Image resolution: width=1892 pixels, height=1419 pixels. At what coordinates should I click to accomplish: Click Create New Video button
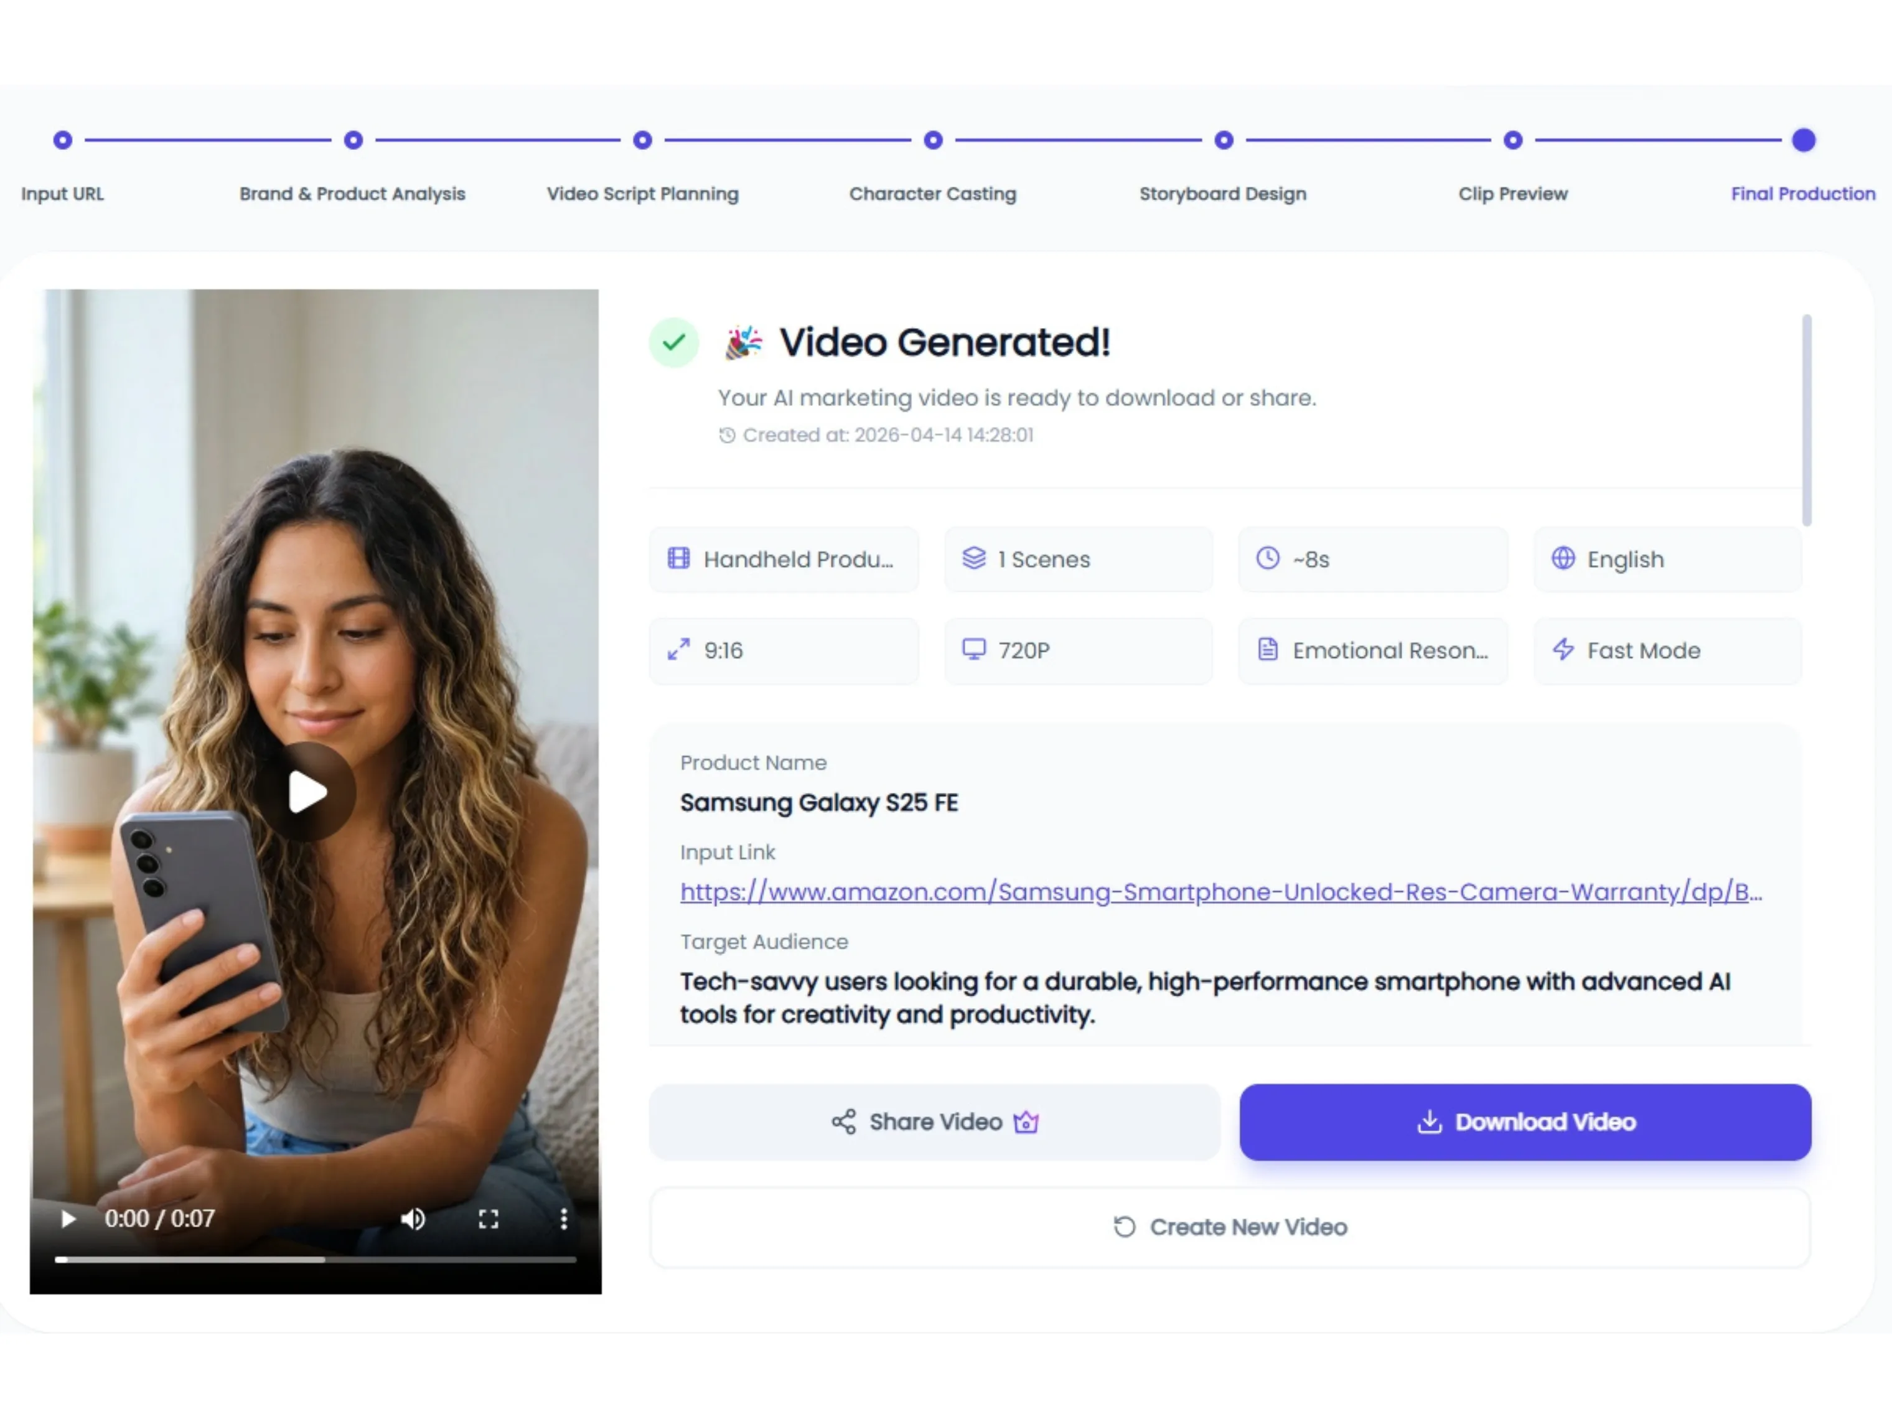pyautogui.click(x=1230, y=1227)
